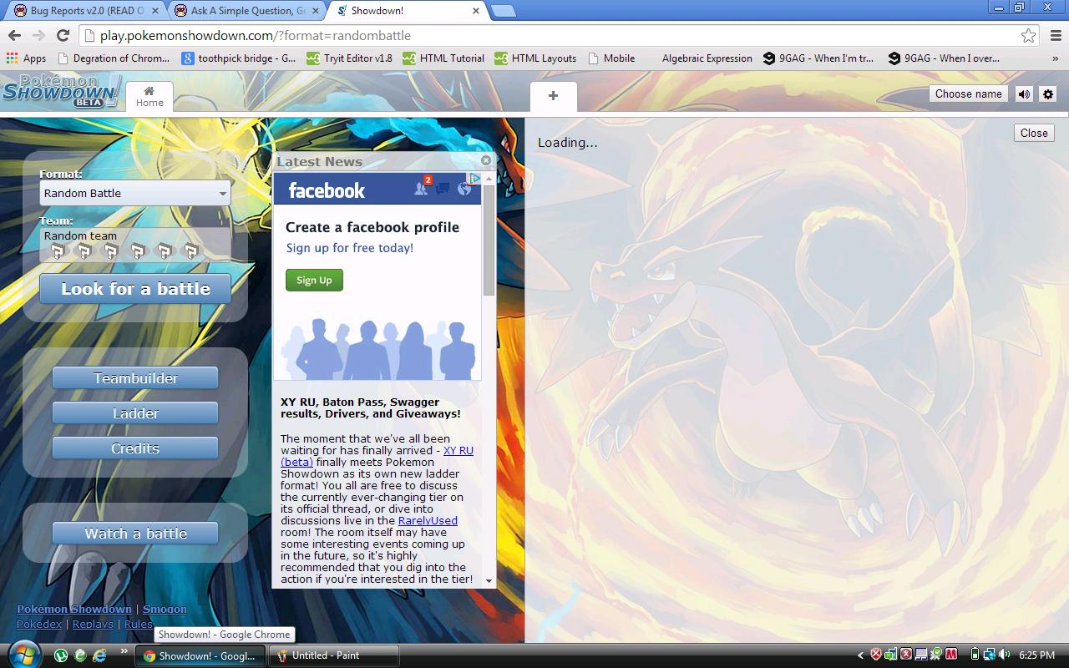Bookmark this page with star icon
The height and width of the screenshot is (668, 1069).
(1028, 35)
